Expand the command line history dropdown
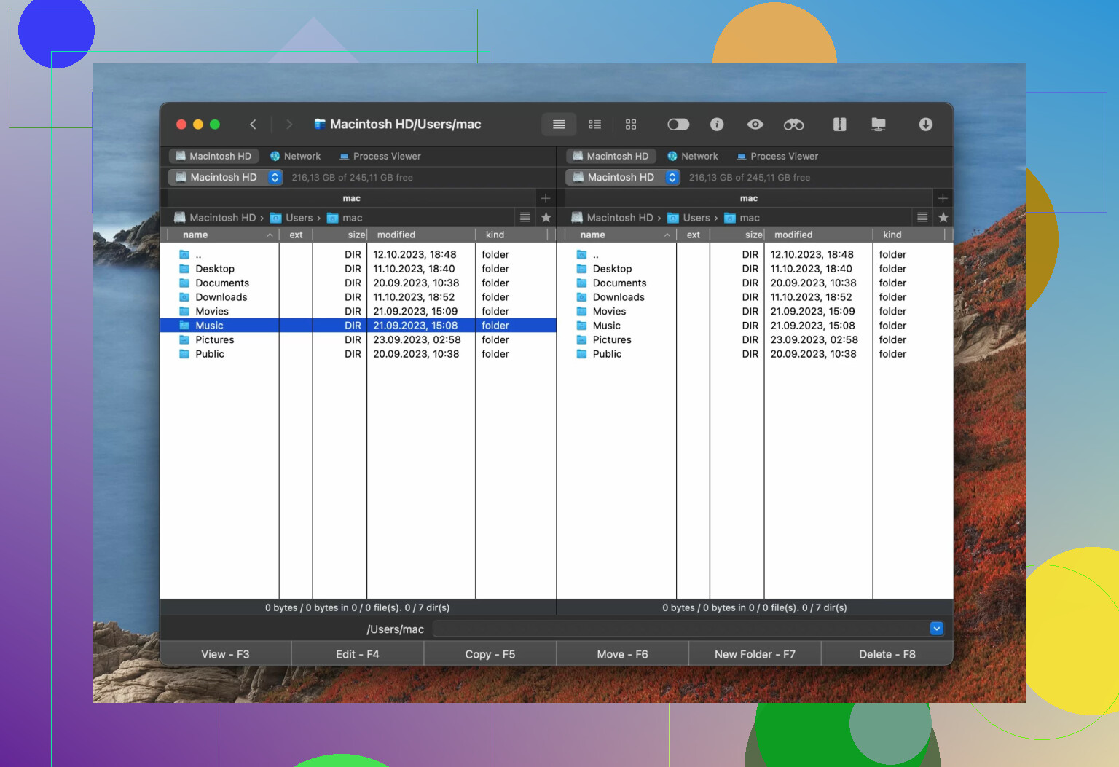Screen dimensions: 1119x767 coord(936,629)
